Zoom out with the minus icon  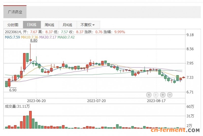pos(170,95)
